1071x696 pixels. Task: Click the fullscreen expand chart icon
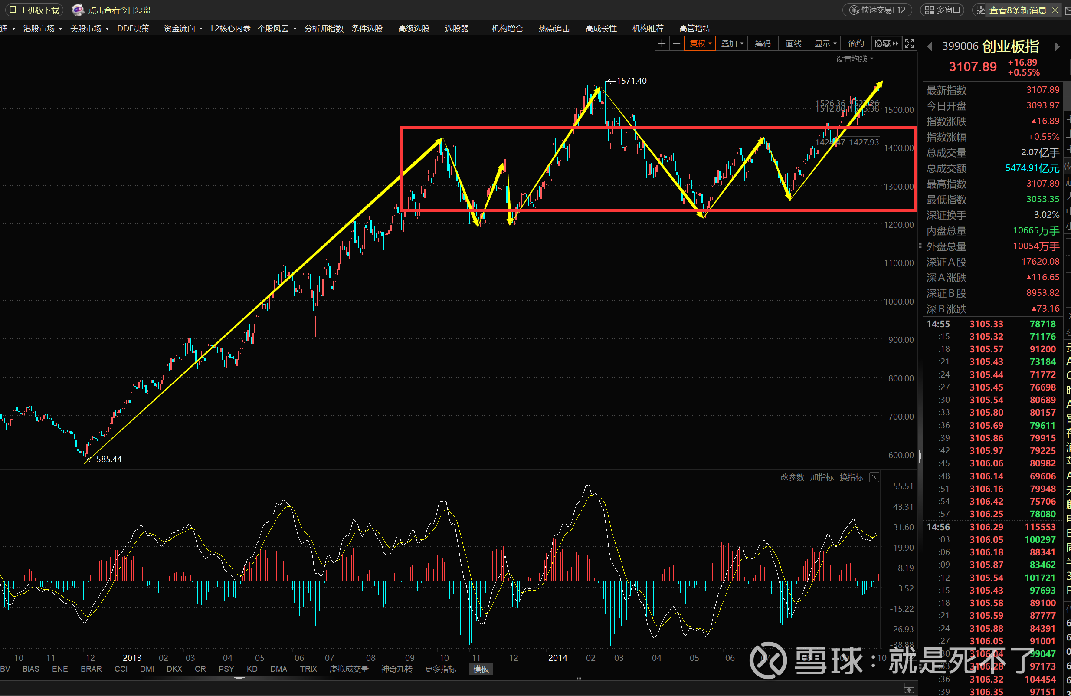pos(910,44)
